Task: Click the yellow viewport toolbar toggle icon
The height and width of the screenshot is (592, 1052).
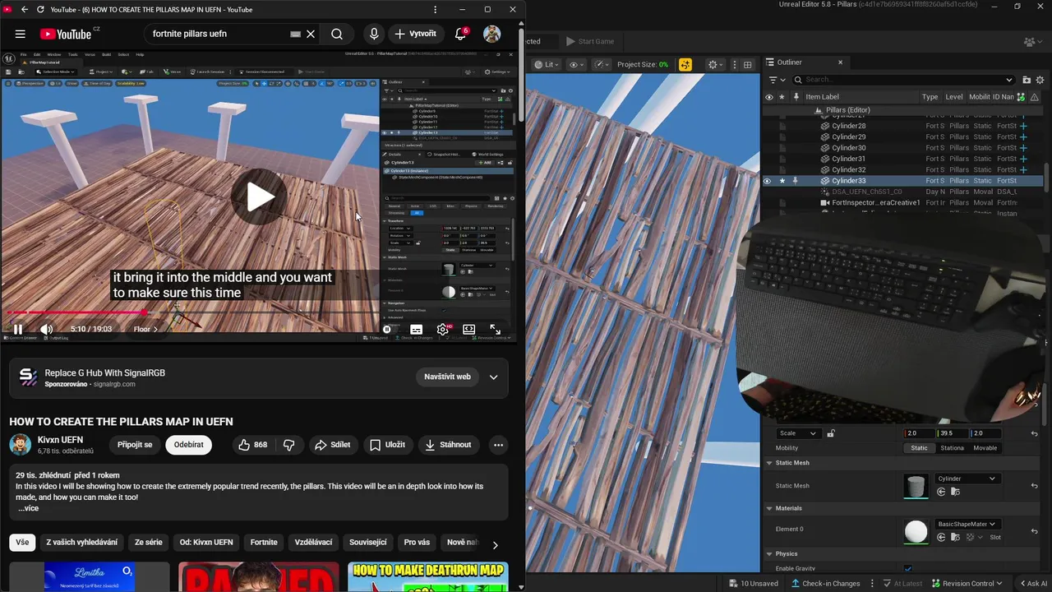Action: click(x=685, y=64)
